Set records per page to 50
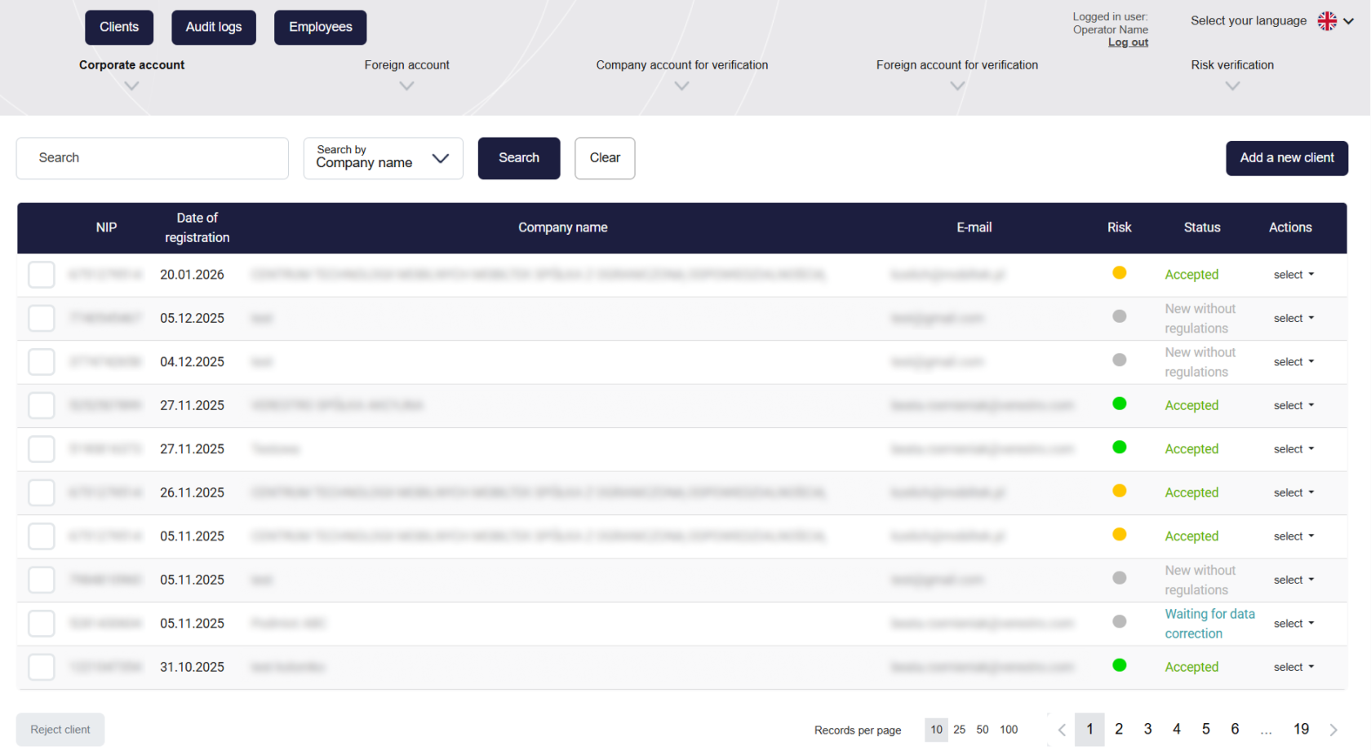Screen dimensions: 1371x750 [x=983, y=730]
